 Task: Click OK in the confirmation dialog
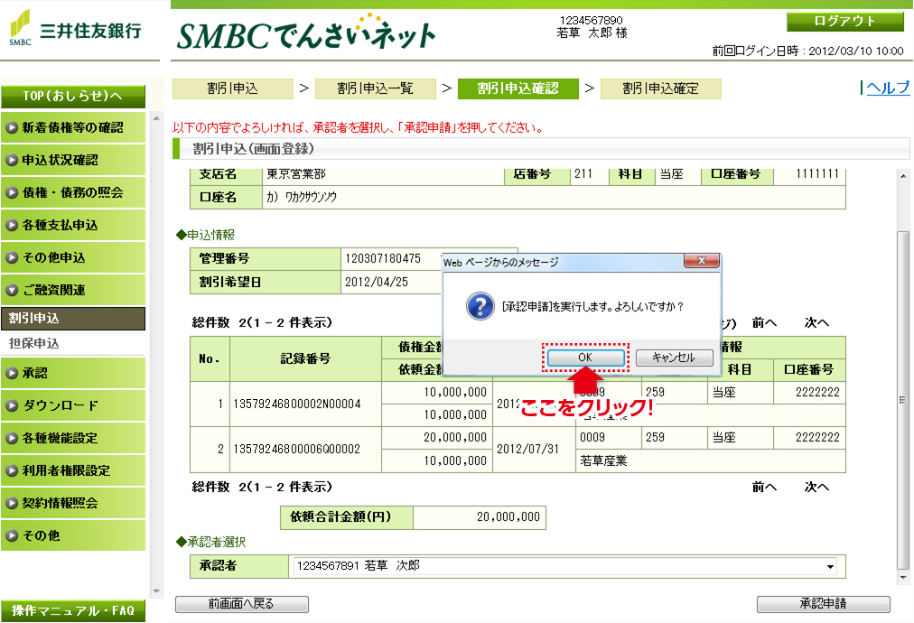click(x=585, y=358)
